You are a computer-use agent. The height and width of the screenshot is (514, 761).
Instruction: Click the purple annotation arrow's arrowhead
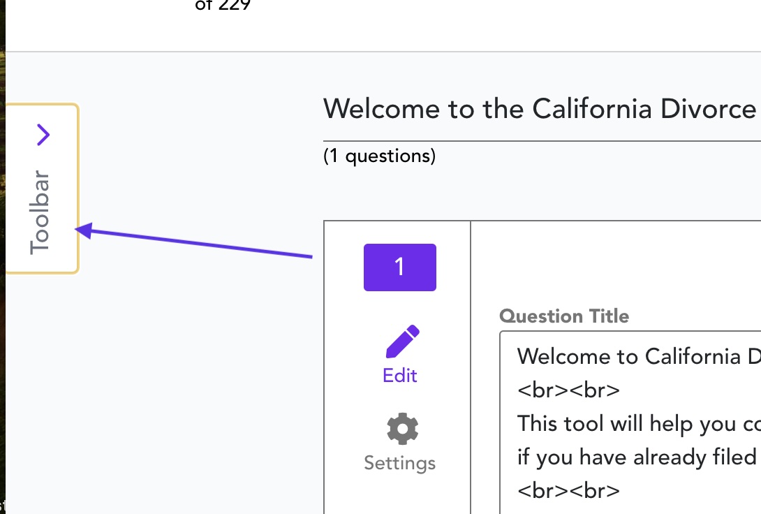[84, 230]
